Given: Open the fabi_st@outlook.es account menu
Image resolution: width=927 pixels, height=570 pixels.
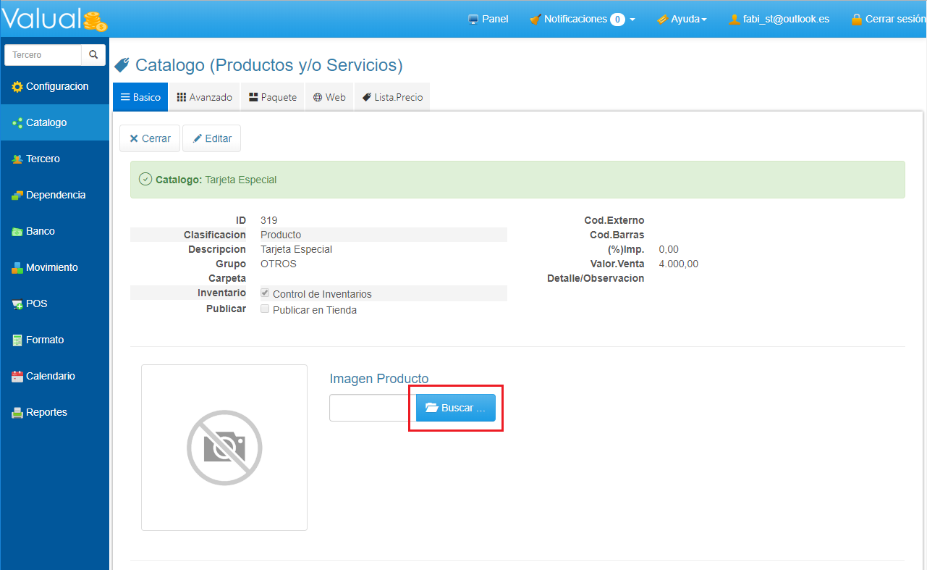Looking at the screenshot, I should point(779,20).
